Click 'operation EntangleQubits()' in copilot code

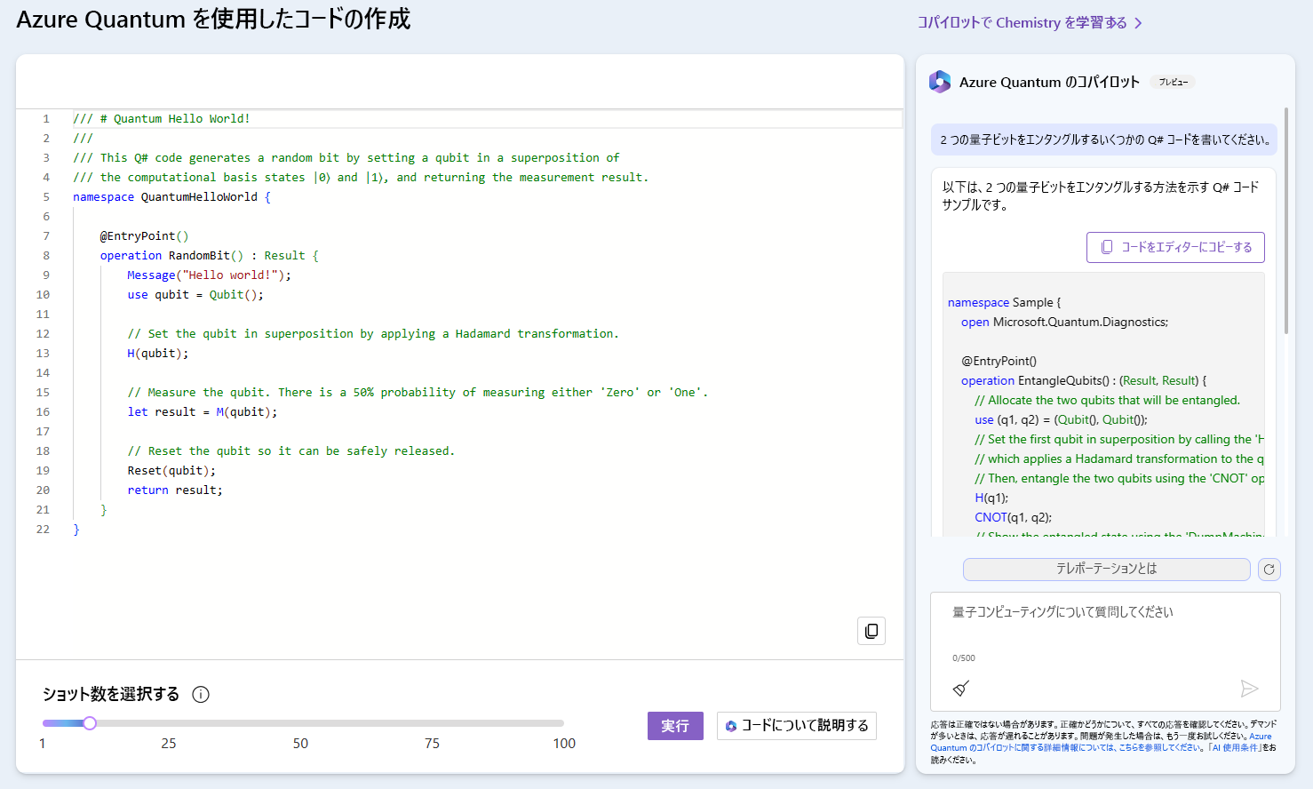pos(1035,380)
